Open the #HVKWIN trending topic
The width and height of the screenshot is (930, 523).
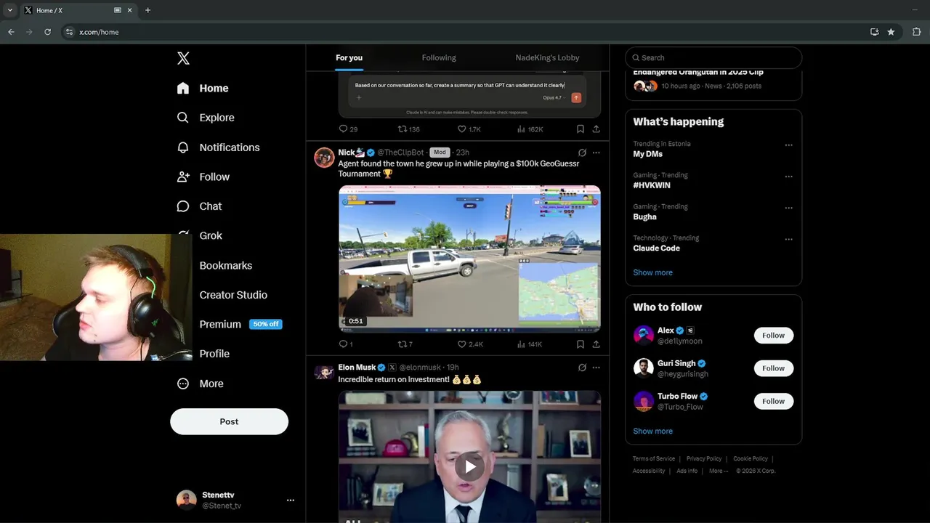tap(652, 185)
